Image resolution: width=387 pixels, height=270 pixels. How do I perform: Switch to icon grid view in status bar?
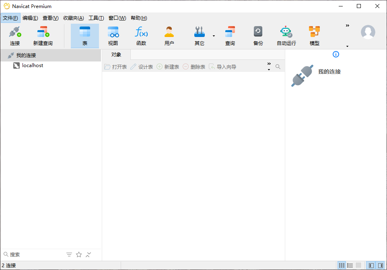click(x=342, y=265)
